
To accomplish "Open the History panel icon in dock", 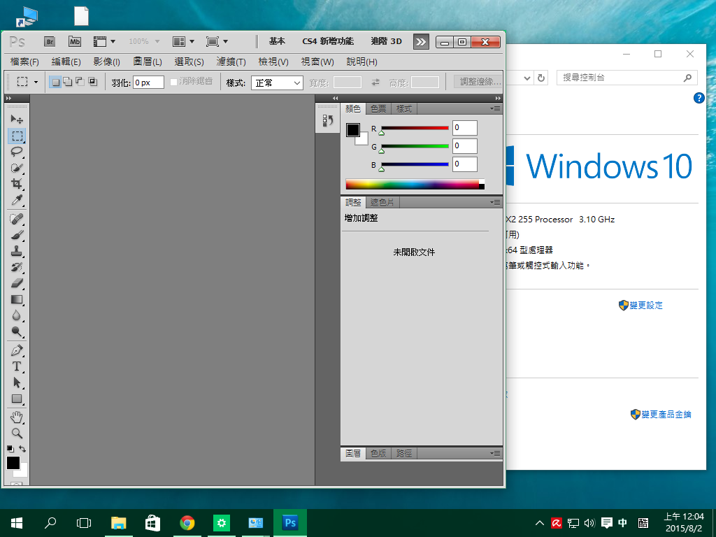I will [x=327, y=120].
